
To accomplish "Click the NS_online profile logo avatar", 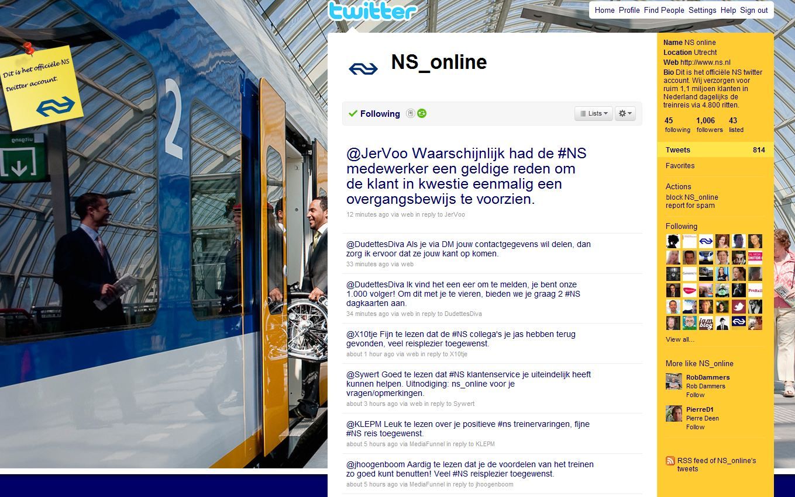I will (363, 68).
